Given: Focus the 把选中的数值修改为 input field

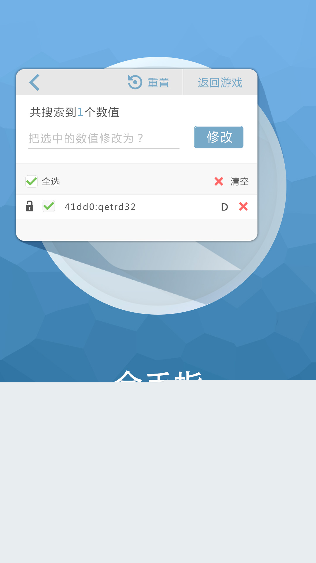Looking at the screenshot, I should (x=104, y=138).
